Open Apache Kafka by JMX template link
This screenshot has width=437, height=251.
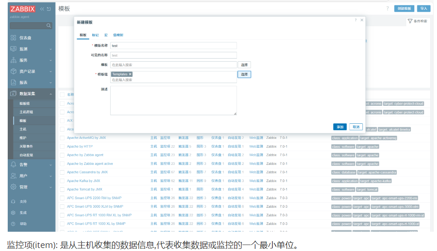click(83, 181)
